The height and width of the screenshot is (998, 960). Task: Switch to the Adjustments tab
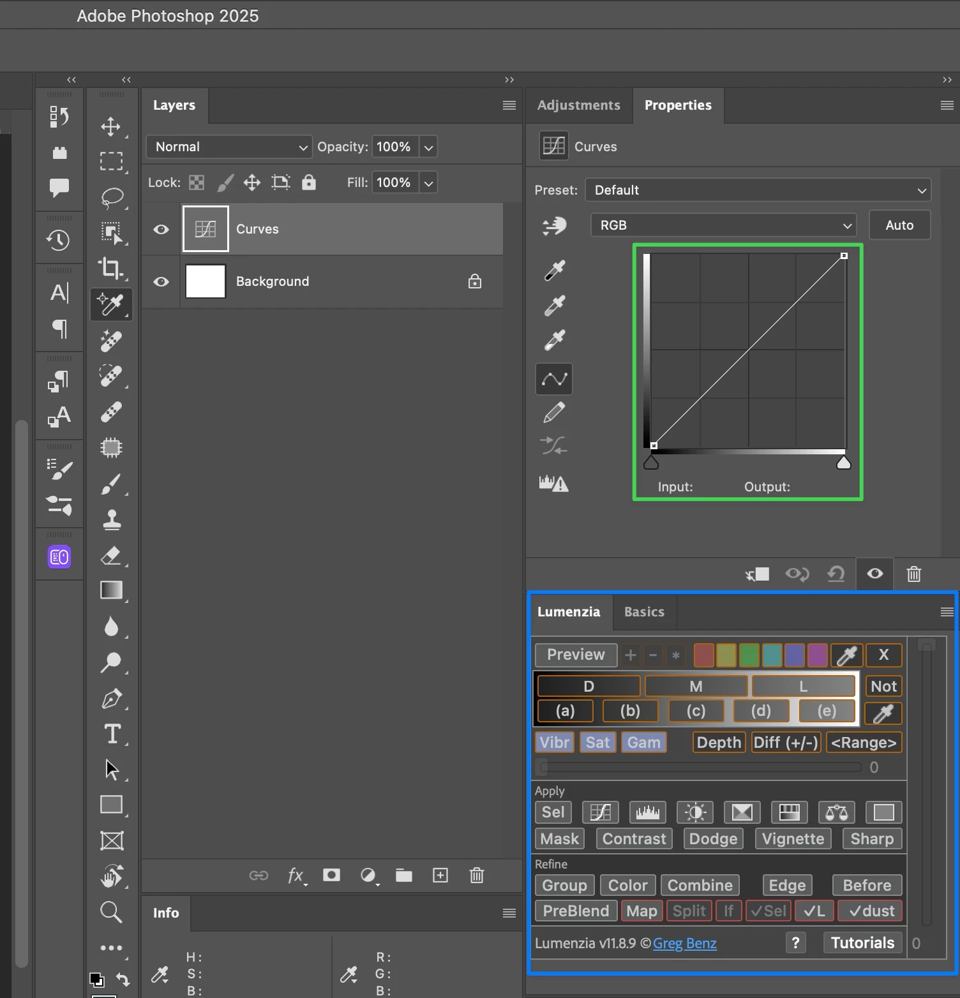tap(578, 105)
